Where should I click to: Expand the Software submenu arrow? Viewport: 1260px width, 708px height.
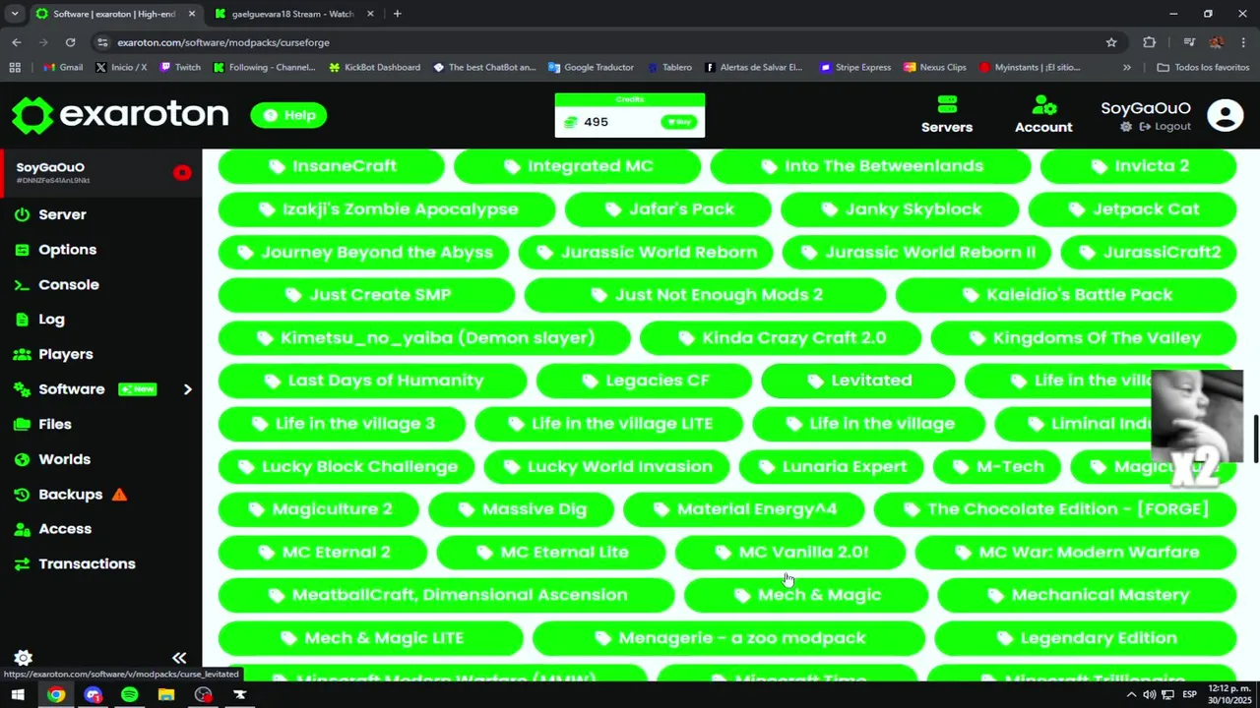tap(187, 389)
